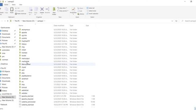The height and width of the screenshot is (110, 196).
Task: Open the blue File tab
Action: tap(1, 5)
